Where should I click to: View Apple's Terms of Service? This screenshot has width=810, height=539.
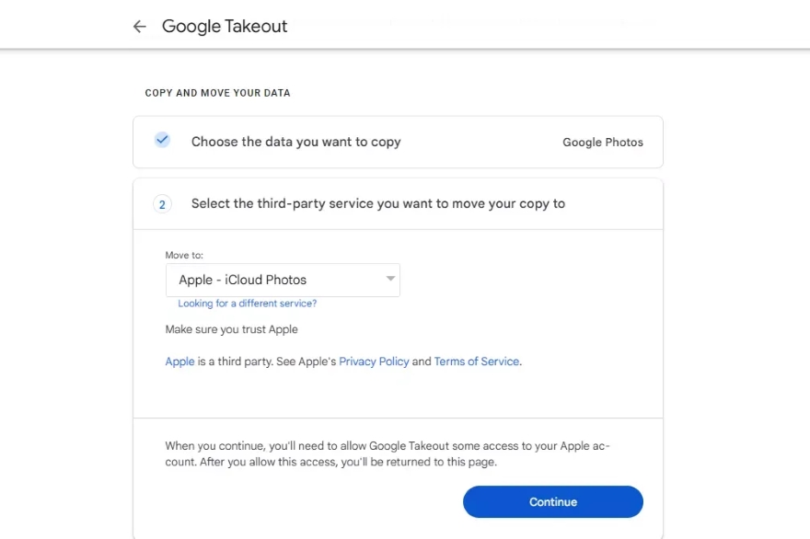(477, 361)
